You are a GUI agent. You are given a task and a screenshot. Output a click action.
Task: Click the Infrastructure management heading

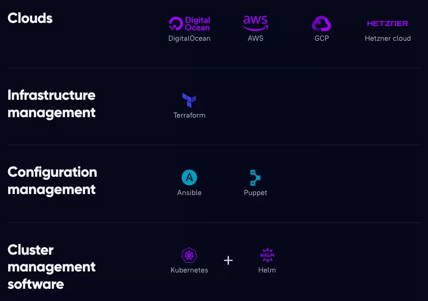[x=51, y=104]
